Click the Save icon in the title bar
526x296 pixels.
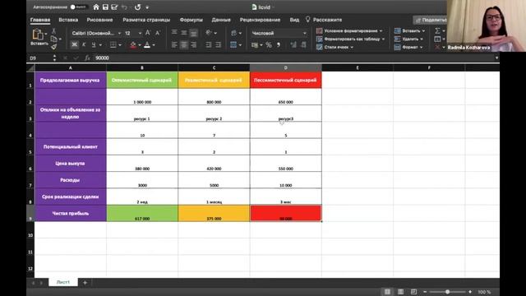105,7
